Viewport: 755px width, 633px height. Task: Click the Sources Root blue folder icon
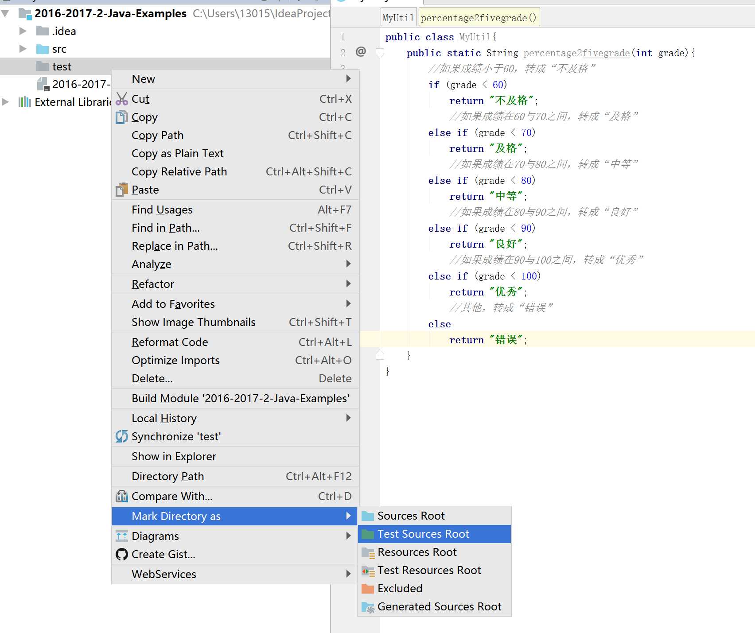point(368,516)
